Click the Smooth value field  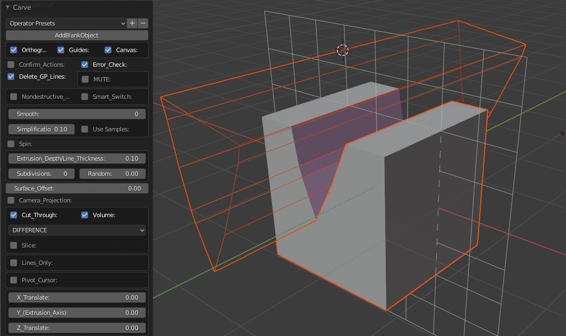[x=77, y=114]
